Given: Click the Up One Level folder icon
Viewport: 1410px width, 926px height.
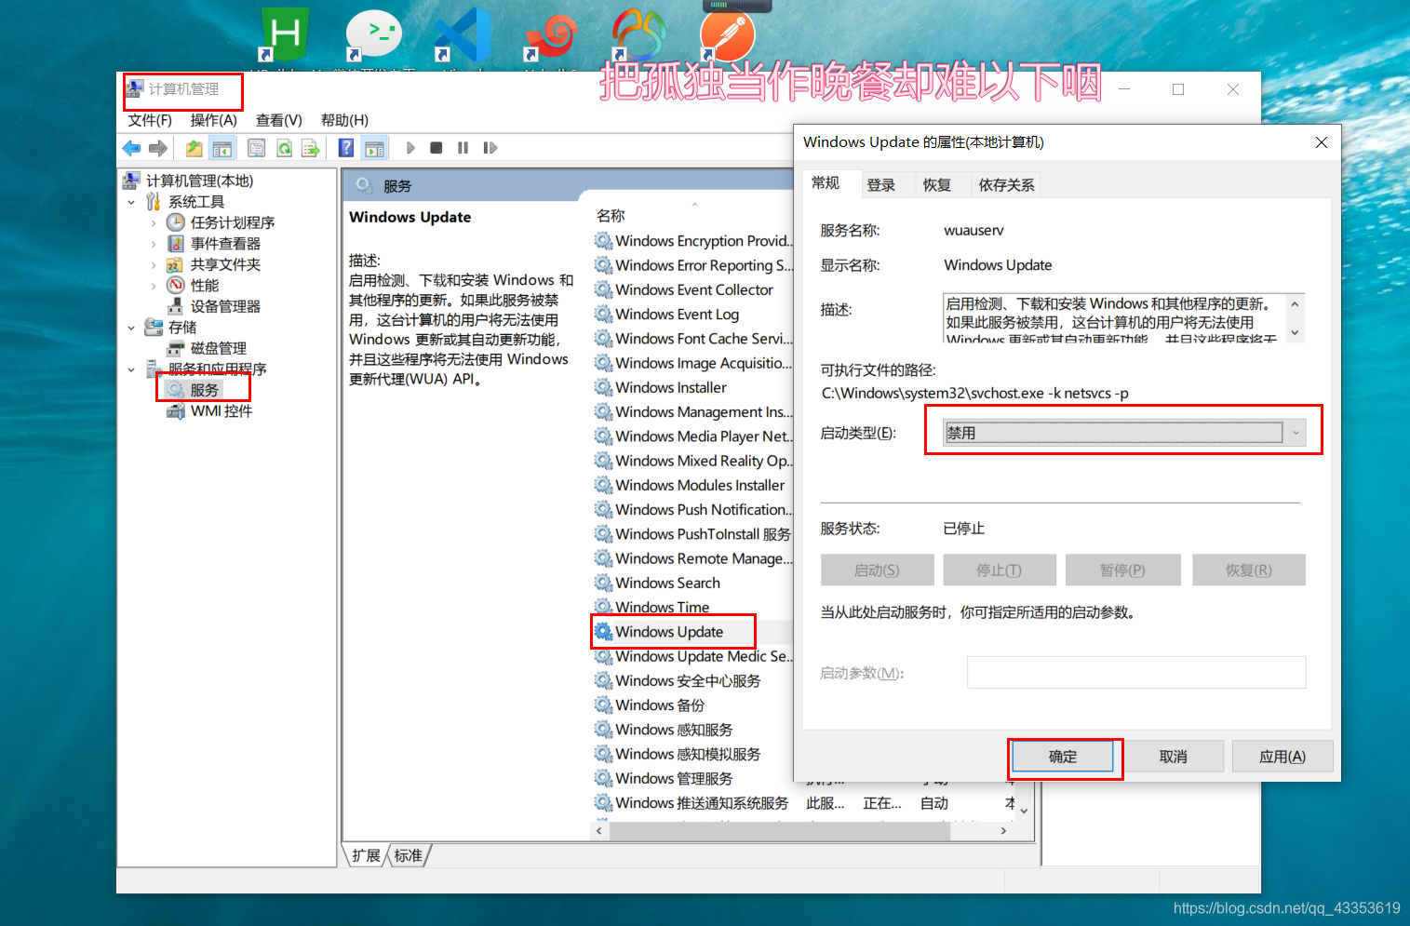Looking at the screenshot, I should pos(194,148).
